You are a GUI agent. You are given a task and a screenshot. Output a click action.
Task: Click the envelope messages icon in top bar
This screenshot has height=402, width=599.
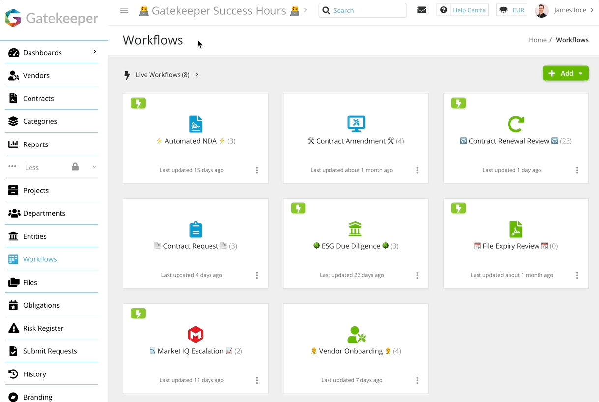click(x=421, y=10)
